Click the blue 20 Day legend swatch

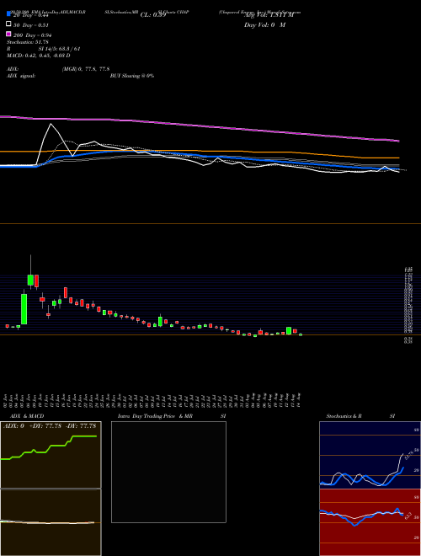pyautogui.click(x=8, y=14)
